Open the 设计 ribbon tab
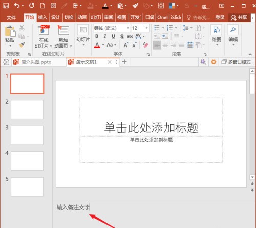Image resolution: width=256 pixels, height=228 pixels. 56,17
